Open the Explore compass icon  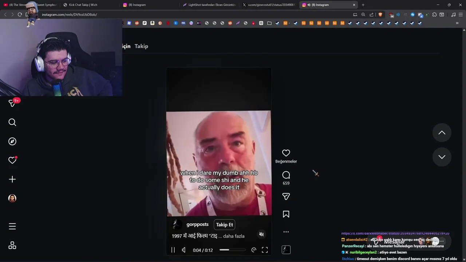tap(12, 141)
